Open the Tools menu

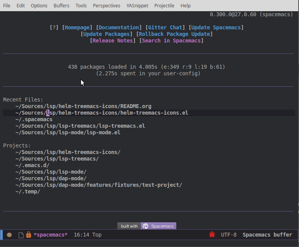click(81, 6)
